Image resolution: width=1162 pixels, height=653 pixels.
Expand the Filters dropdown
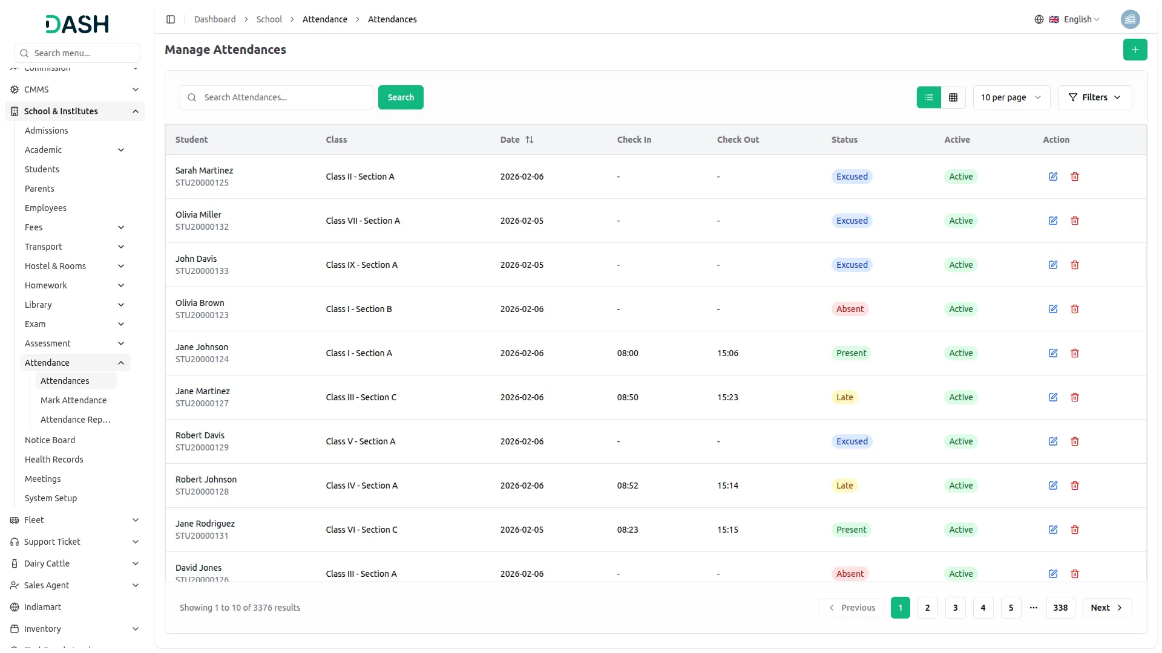coord(1094,97)
